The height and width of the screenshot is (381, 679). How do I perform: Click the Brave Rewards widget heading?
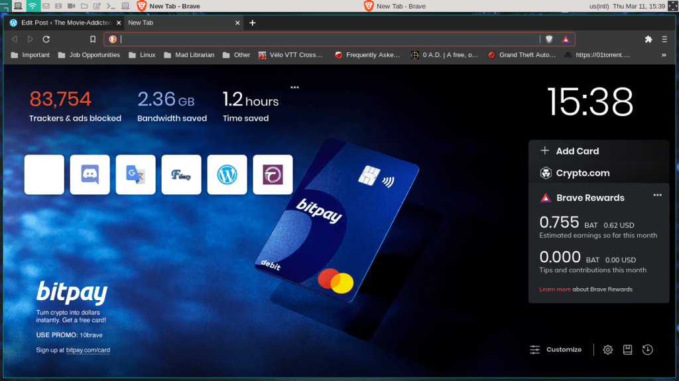[x=590, y=198]
